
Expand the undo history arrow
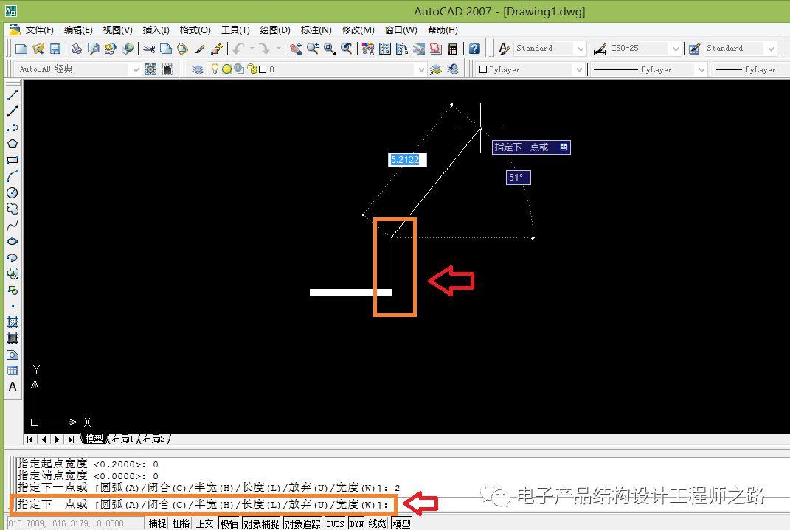pos(252,49)
